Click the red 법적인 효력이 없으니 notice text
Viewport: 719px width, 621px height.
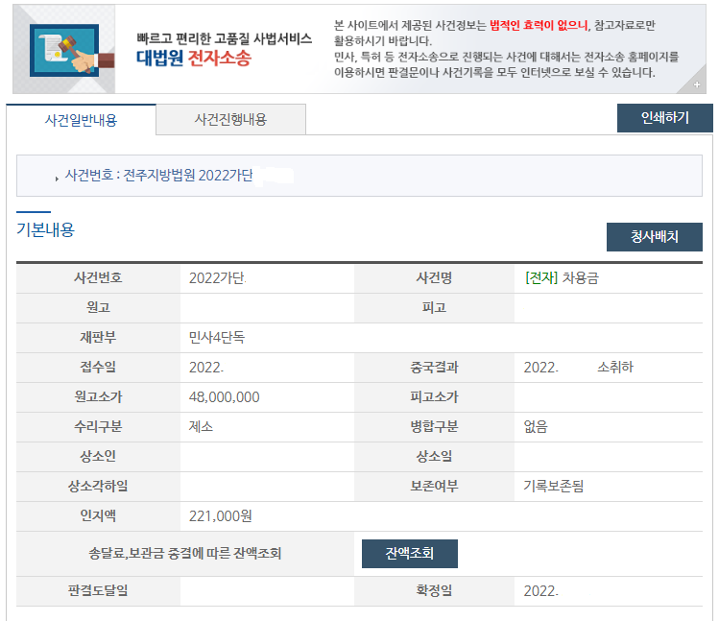point(537,24)
